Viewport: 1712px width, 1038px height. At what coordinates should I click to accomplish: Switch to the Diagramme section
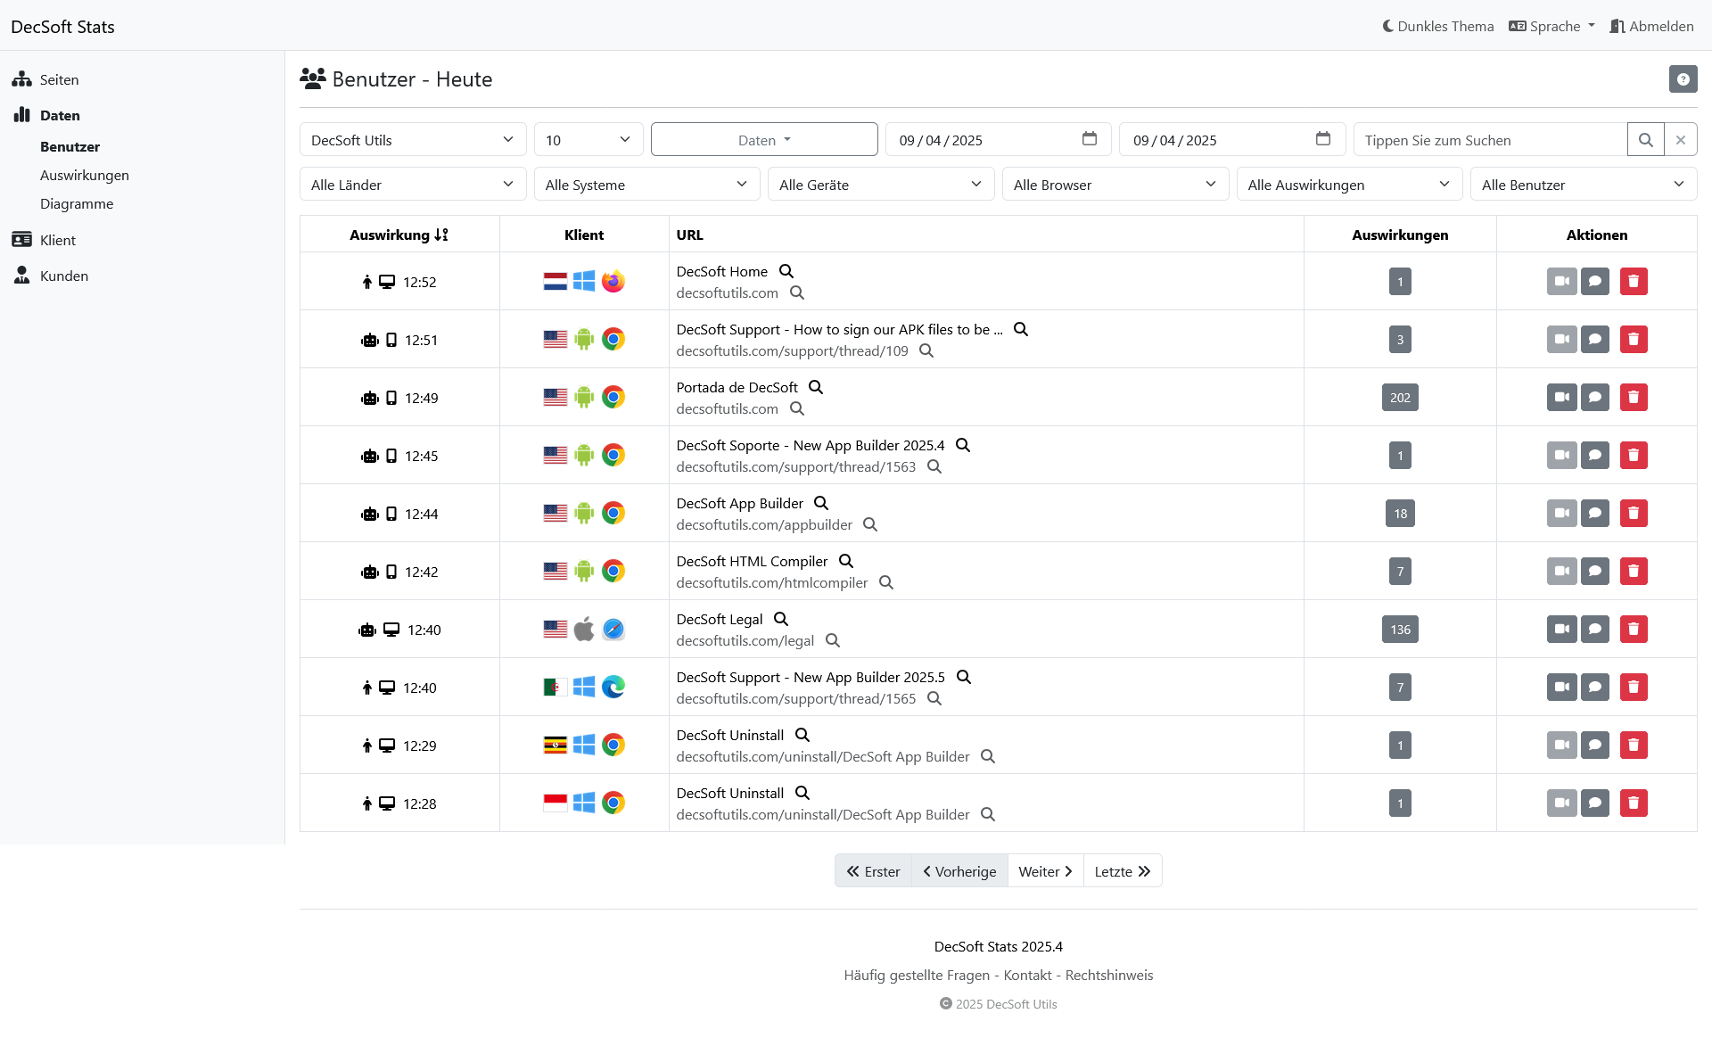point(77,203)
